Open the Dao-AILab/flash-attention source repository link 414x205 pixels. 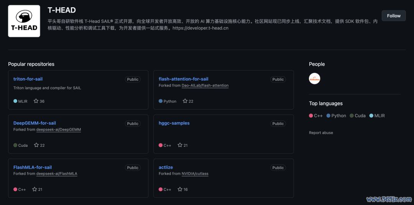[205, 85]
